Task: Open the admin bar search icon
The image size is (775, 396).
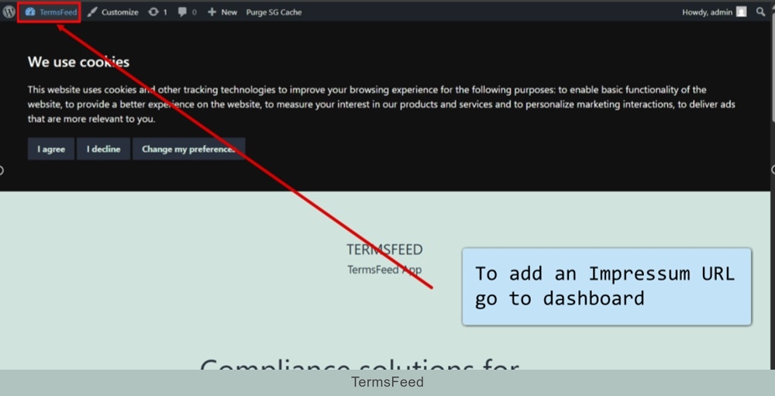Action: point(761,12)
